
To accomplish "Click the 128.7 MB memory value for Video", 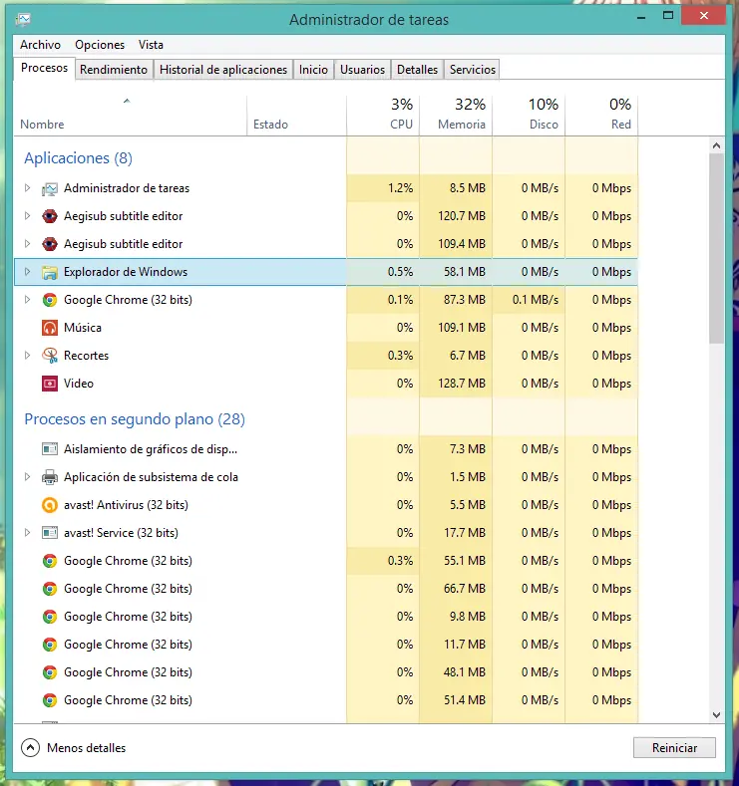I will (x=462, y=384).
